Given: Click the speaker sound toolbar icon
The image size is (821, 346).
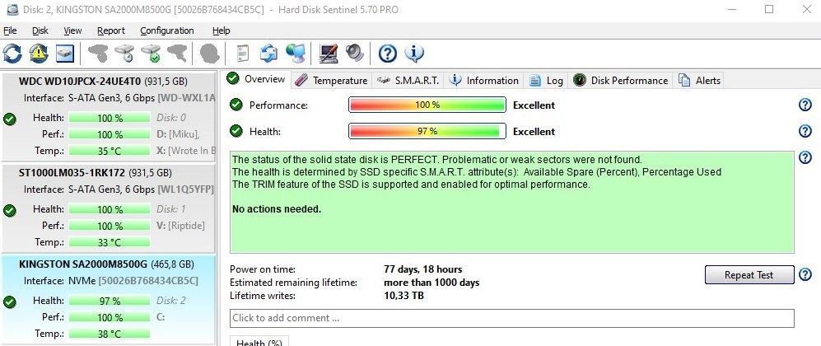Looking at the screenshot, I should (x=355, y=54).
